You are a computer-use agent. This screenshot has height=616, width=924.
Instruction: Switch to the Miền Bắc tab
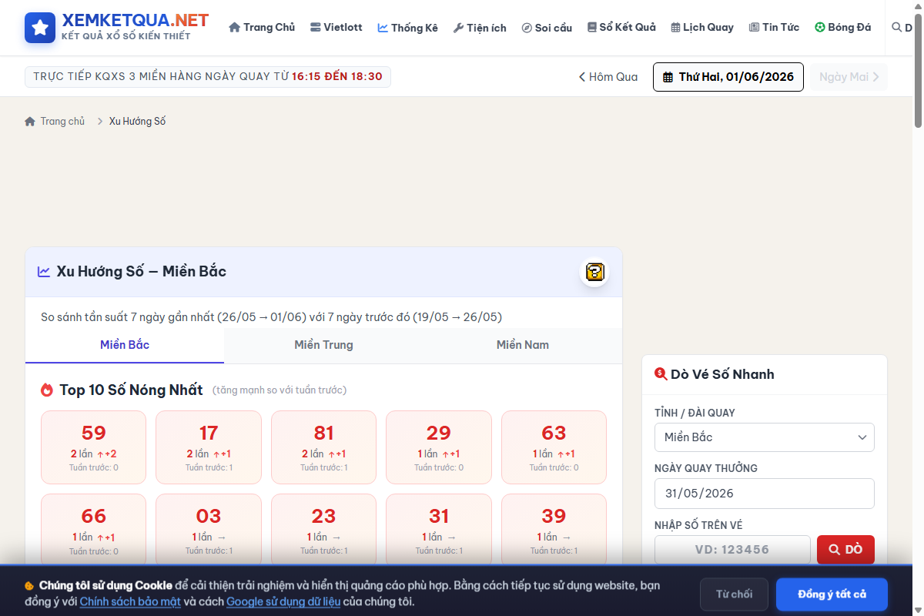(x=125, y=345)
